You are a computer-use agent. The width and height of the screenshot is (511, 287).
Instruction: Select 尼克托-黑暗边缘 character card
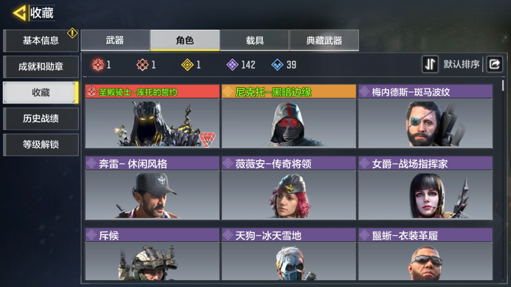click(x=289, y=116)
